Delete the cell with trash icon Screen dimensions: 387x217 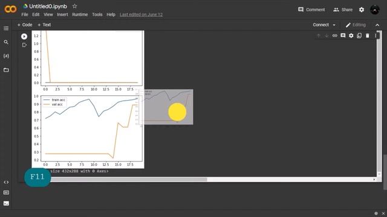368,36
